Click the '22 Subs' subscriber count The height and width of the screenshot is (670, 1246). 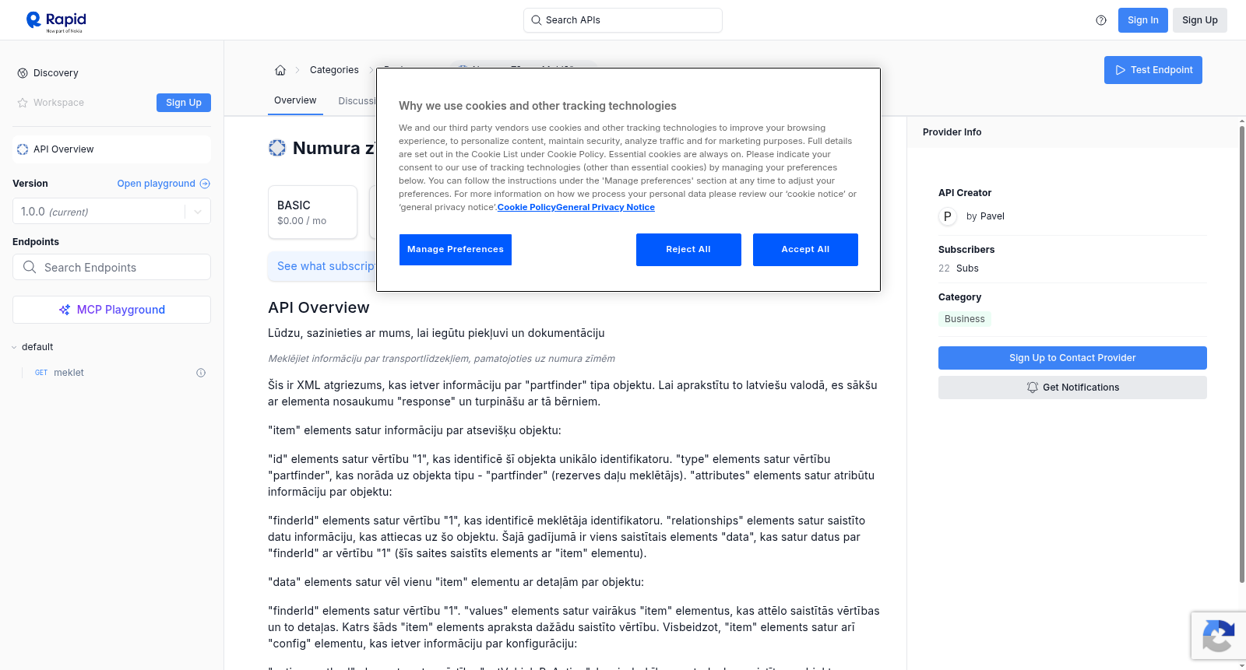click(x=959, y=268)
